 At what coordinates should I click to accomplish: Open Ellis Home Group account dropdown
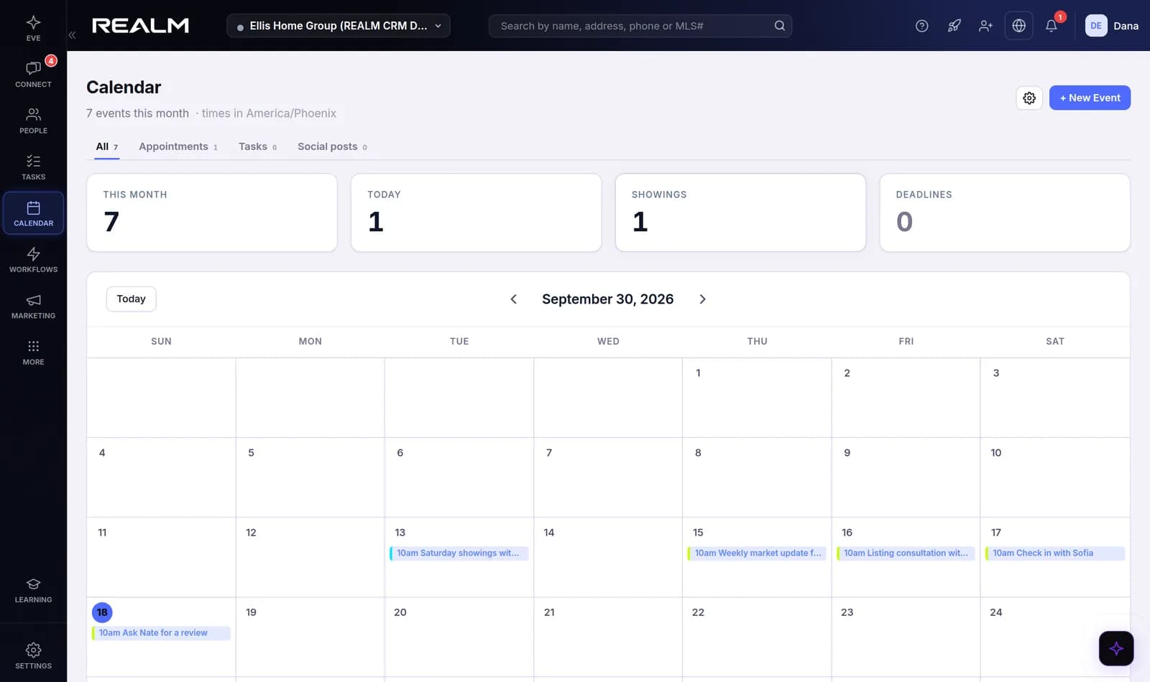click(339, 26)
